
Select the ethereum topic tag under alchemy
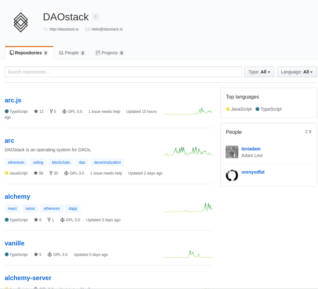[x=52, y=209]
